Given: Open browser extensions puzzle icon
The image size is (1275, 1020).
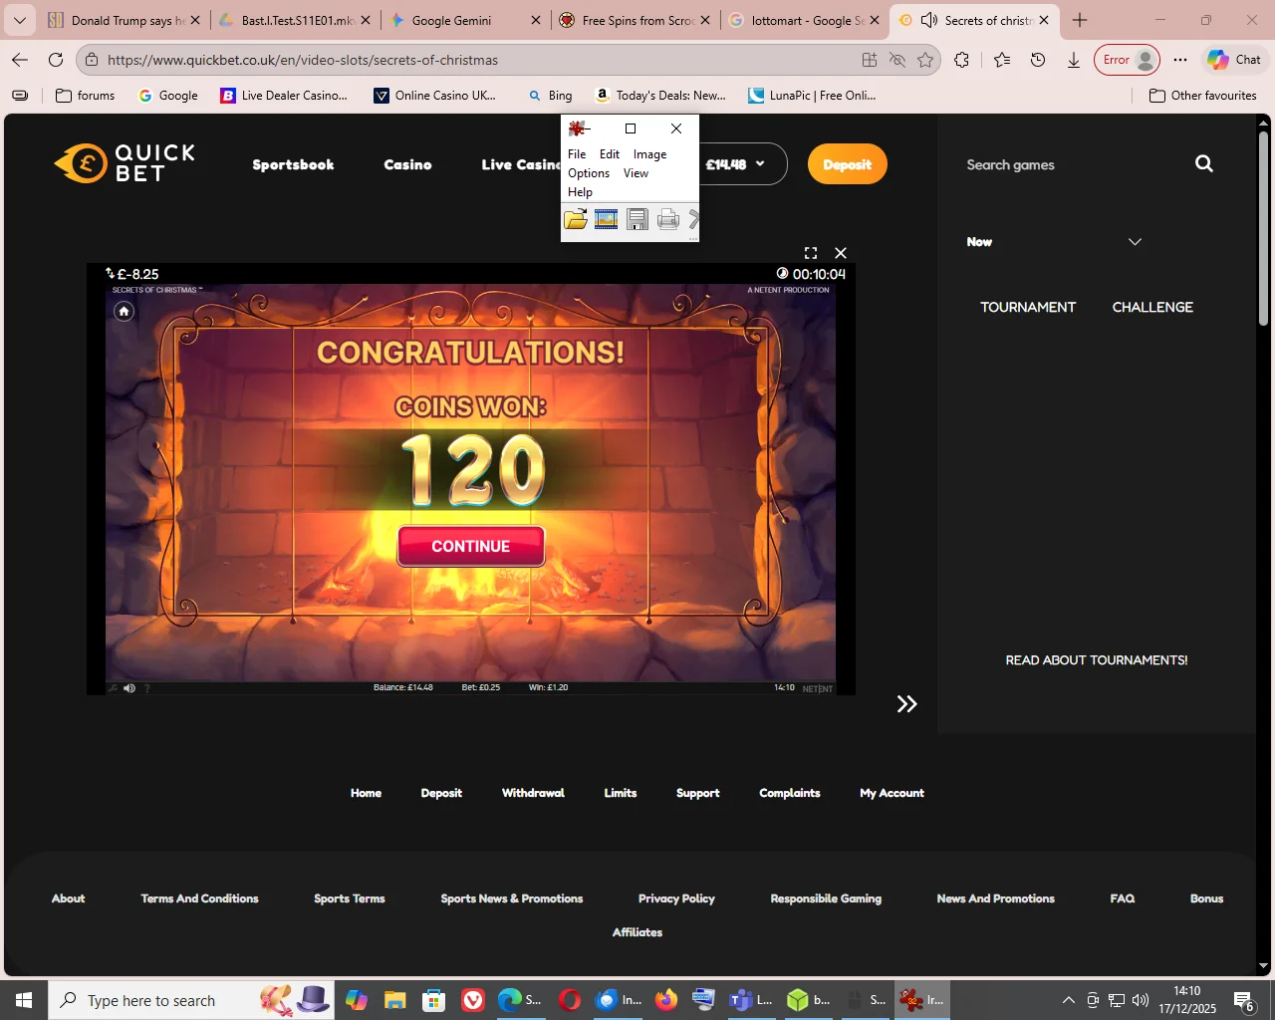Looking at the screenshot, I should coord(961,60).
